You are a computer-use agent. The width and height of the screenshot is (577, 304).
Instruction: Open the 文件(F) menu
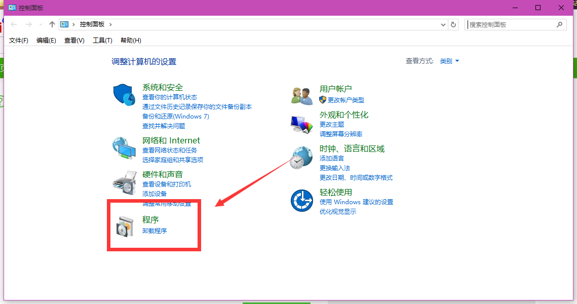[18, 41]
